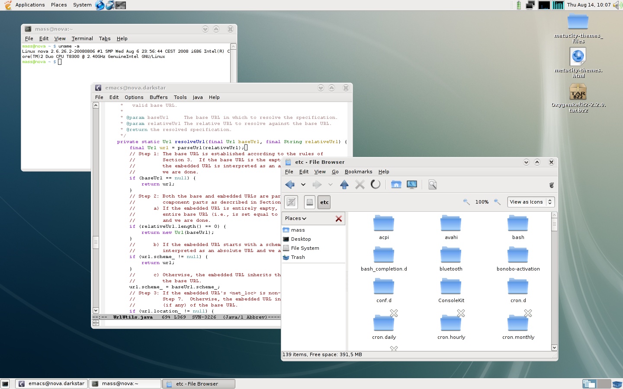The image size is (623, 389).
Task: Select metacity-themes.html desktop file
Action: 578,63
